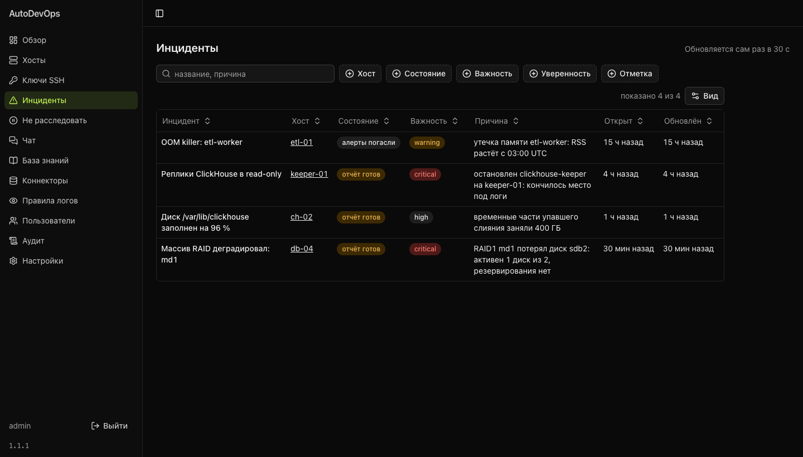
Task: Open incident Диск /var/lib/clickhouse заполнен
Action: [205, 222]
